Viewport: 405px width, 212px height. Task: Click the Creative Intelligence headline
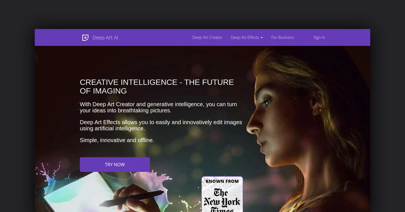[157, 86]
